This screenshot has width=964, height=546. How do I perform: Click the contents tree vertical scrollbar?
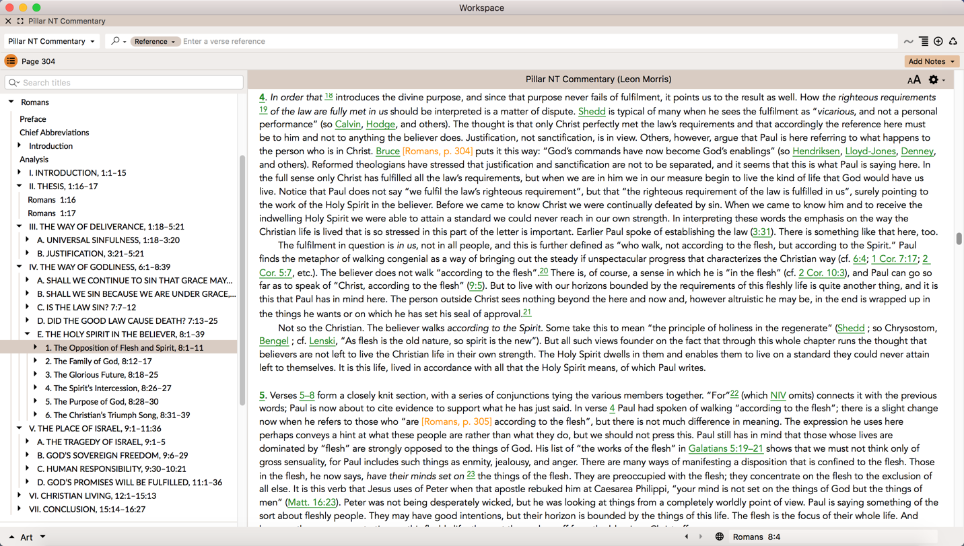point(242,279)
